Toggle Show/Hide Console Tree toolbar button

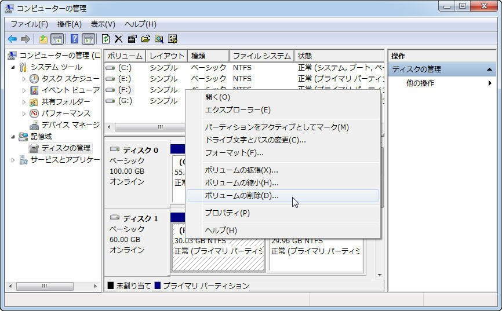[x=57, y=39]
